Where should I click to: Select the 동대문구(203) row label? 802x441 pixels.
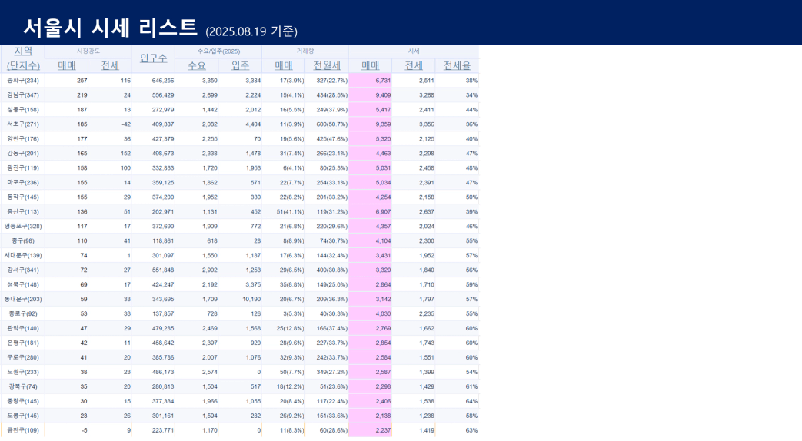coord(22,299)
